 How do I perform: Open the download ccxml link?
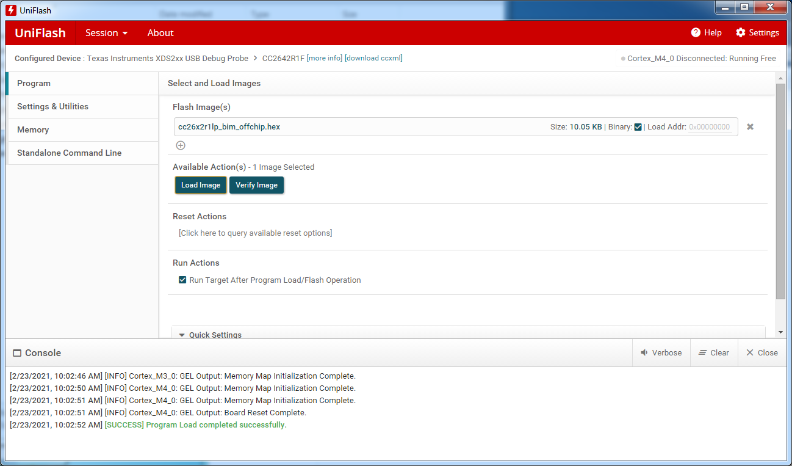click(x=373, y=58)
